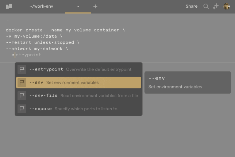Click flag icon beside --env

[22, 83]
